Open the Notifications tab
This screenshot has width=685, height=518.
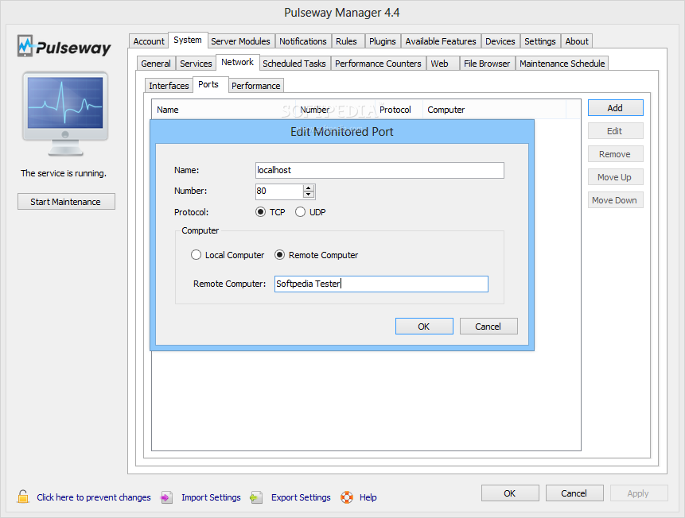pyautogui.click(x=303, y=41)
